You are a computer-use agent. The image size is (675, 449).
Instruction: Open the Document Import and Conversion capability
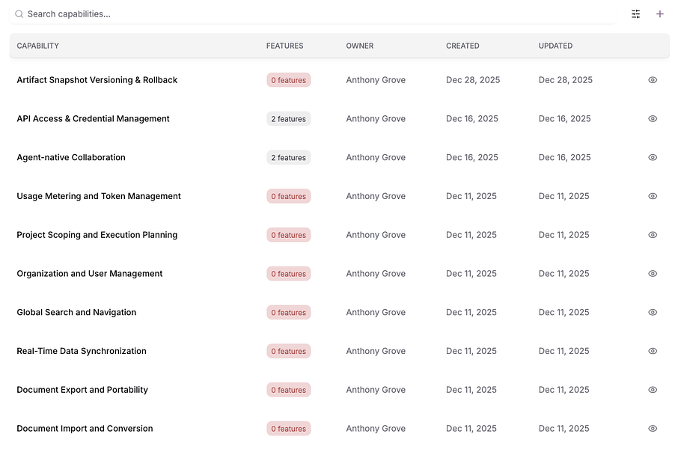tap(85, 429)
